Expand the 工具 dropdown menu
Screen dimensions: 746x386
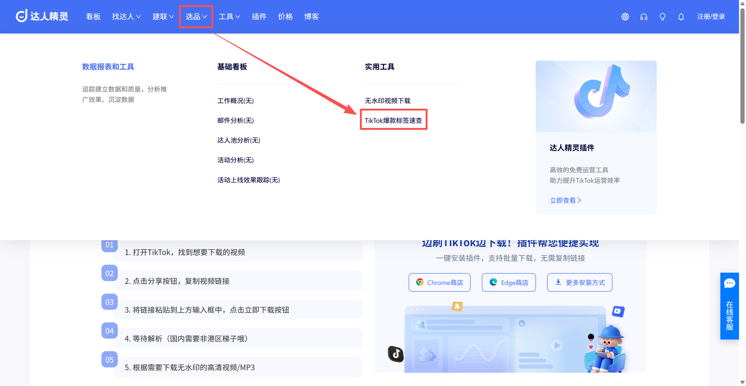(229, 17)
